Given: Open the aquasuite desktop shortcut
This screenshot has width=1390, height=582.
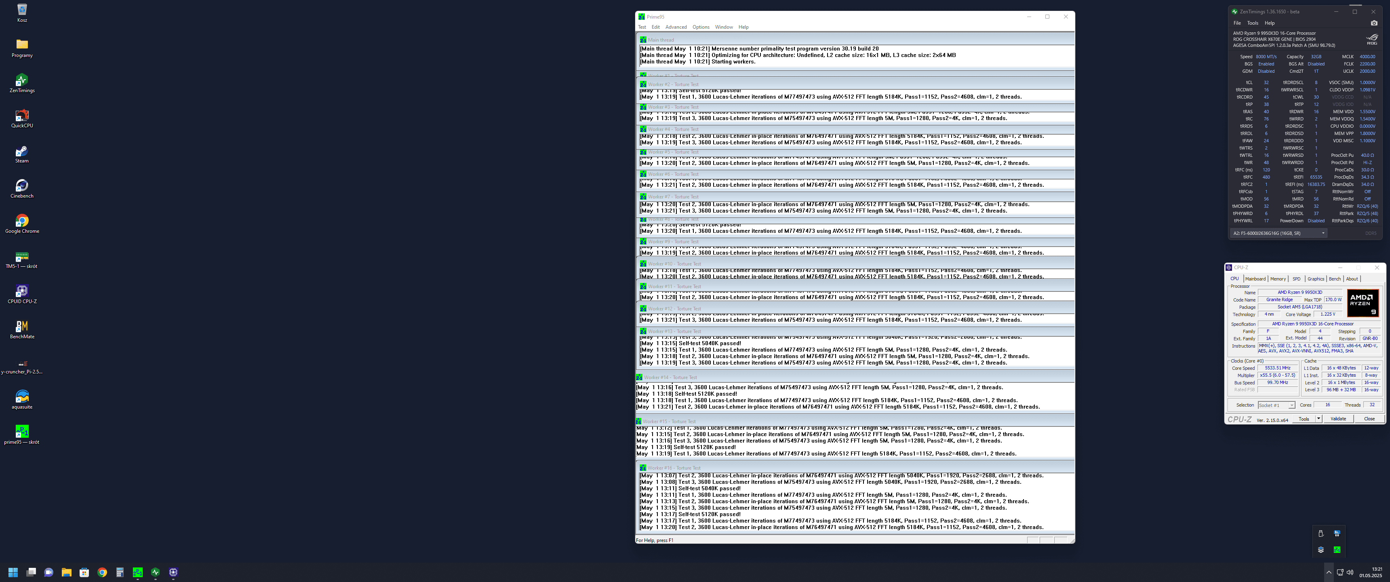Looking at the screenshot, I should coord(21,397).
